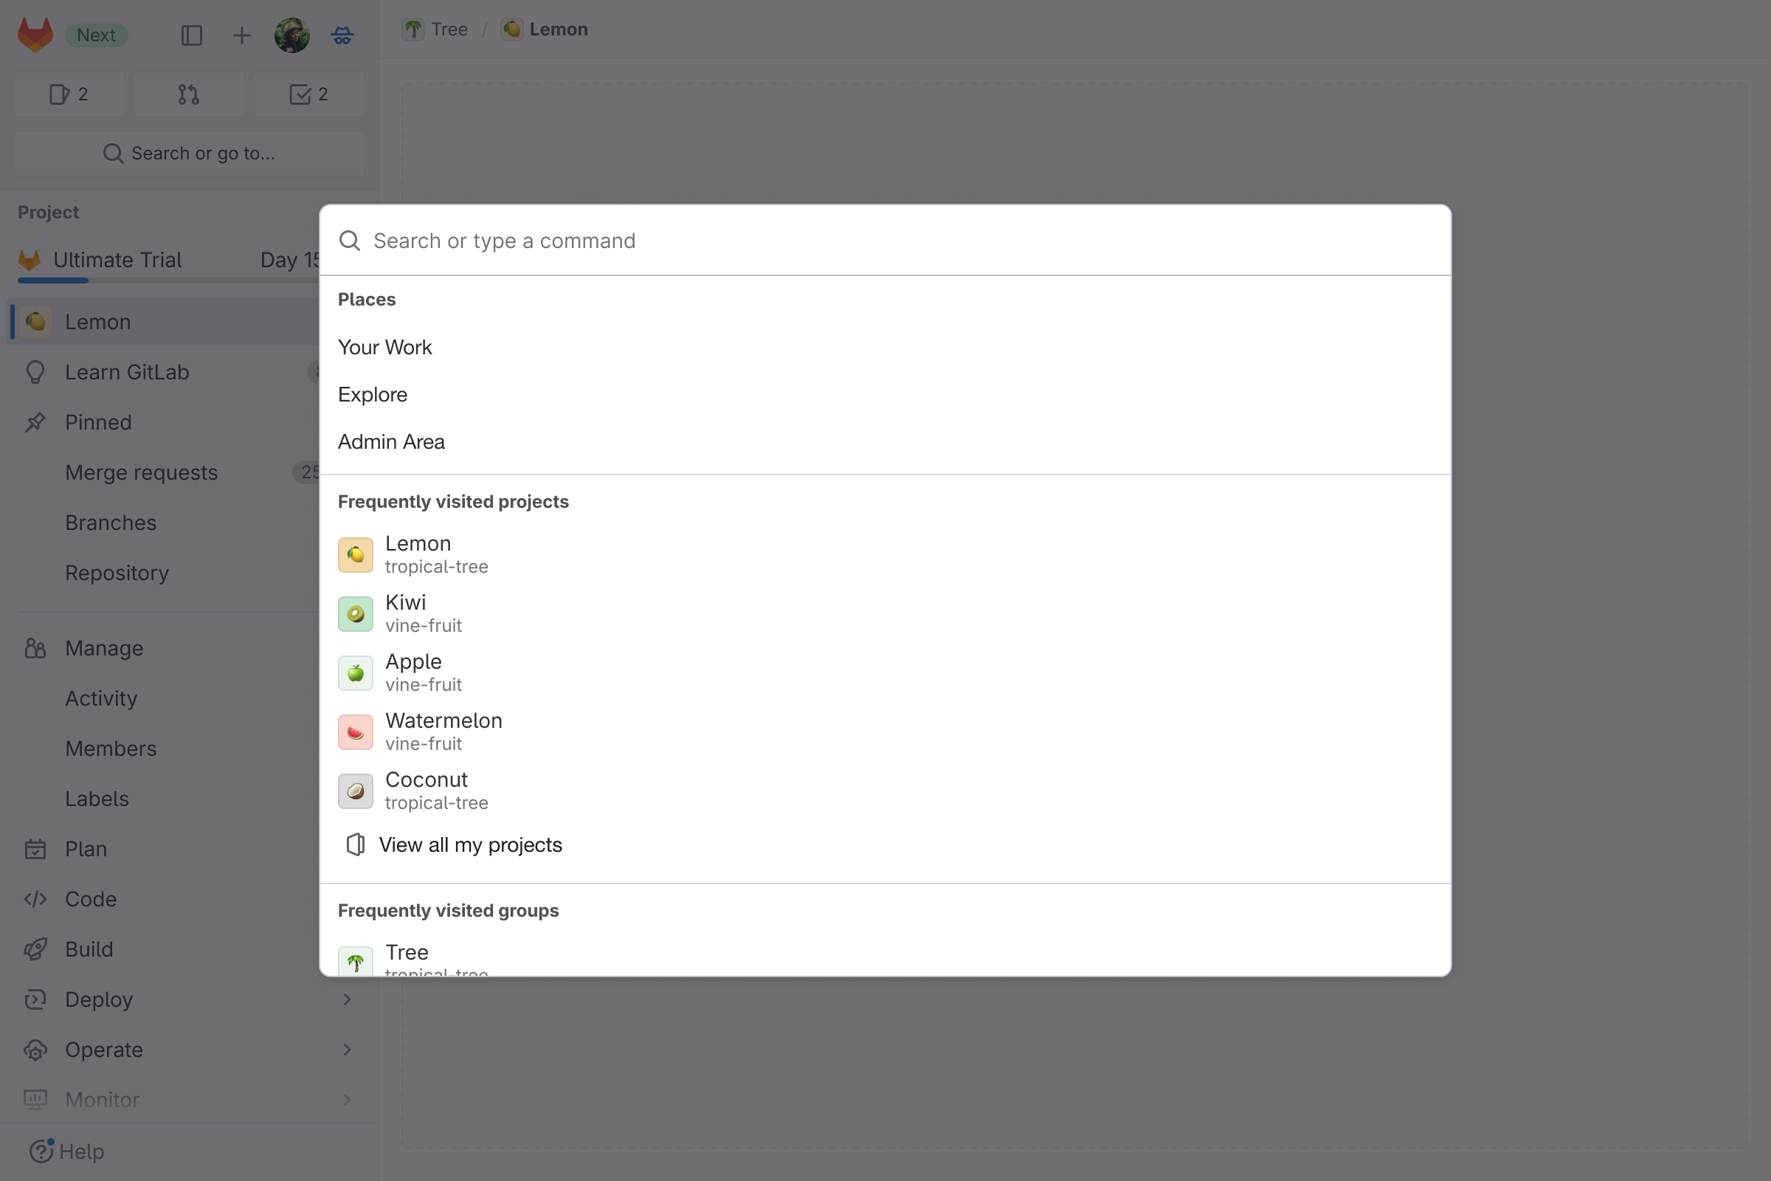Navigate to Explore in Places section
The height and width of the screenshot is (1181, 1771).
point(372,394)
